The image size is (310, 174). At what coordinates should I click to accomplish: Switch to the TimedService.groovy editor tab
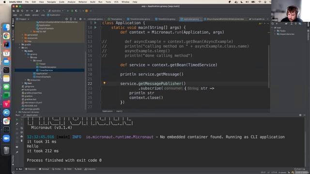(x=166, y=19)
